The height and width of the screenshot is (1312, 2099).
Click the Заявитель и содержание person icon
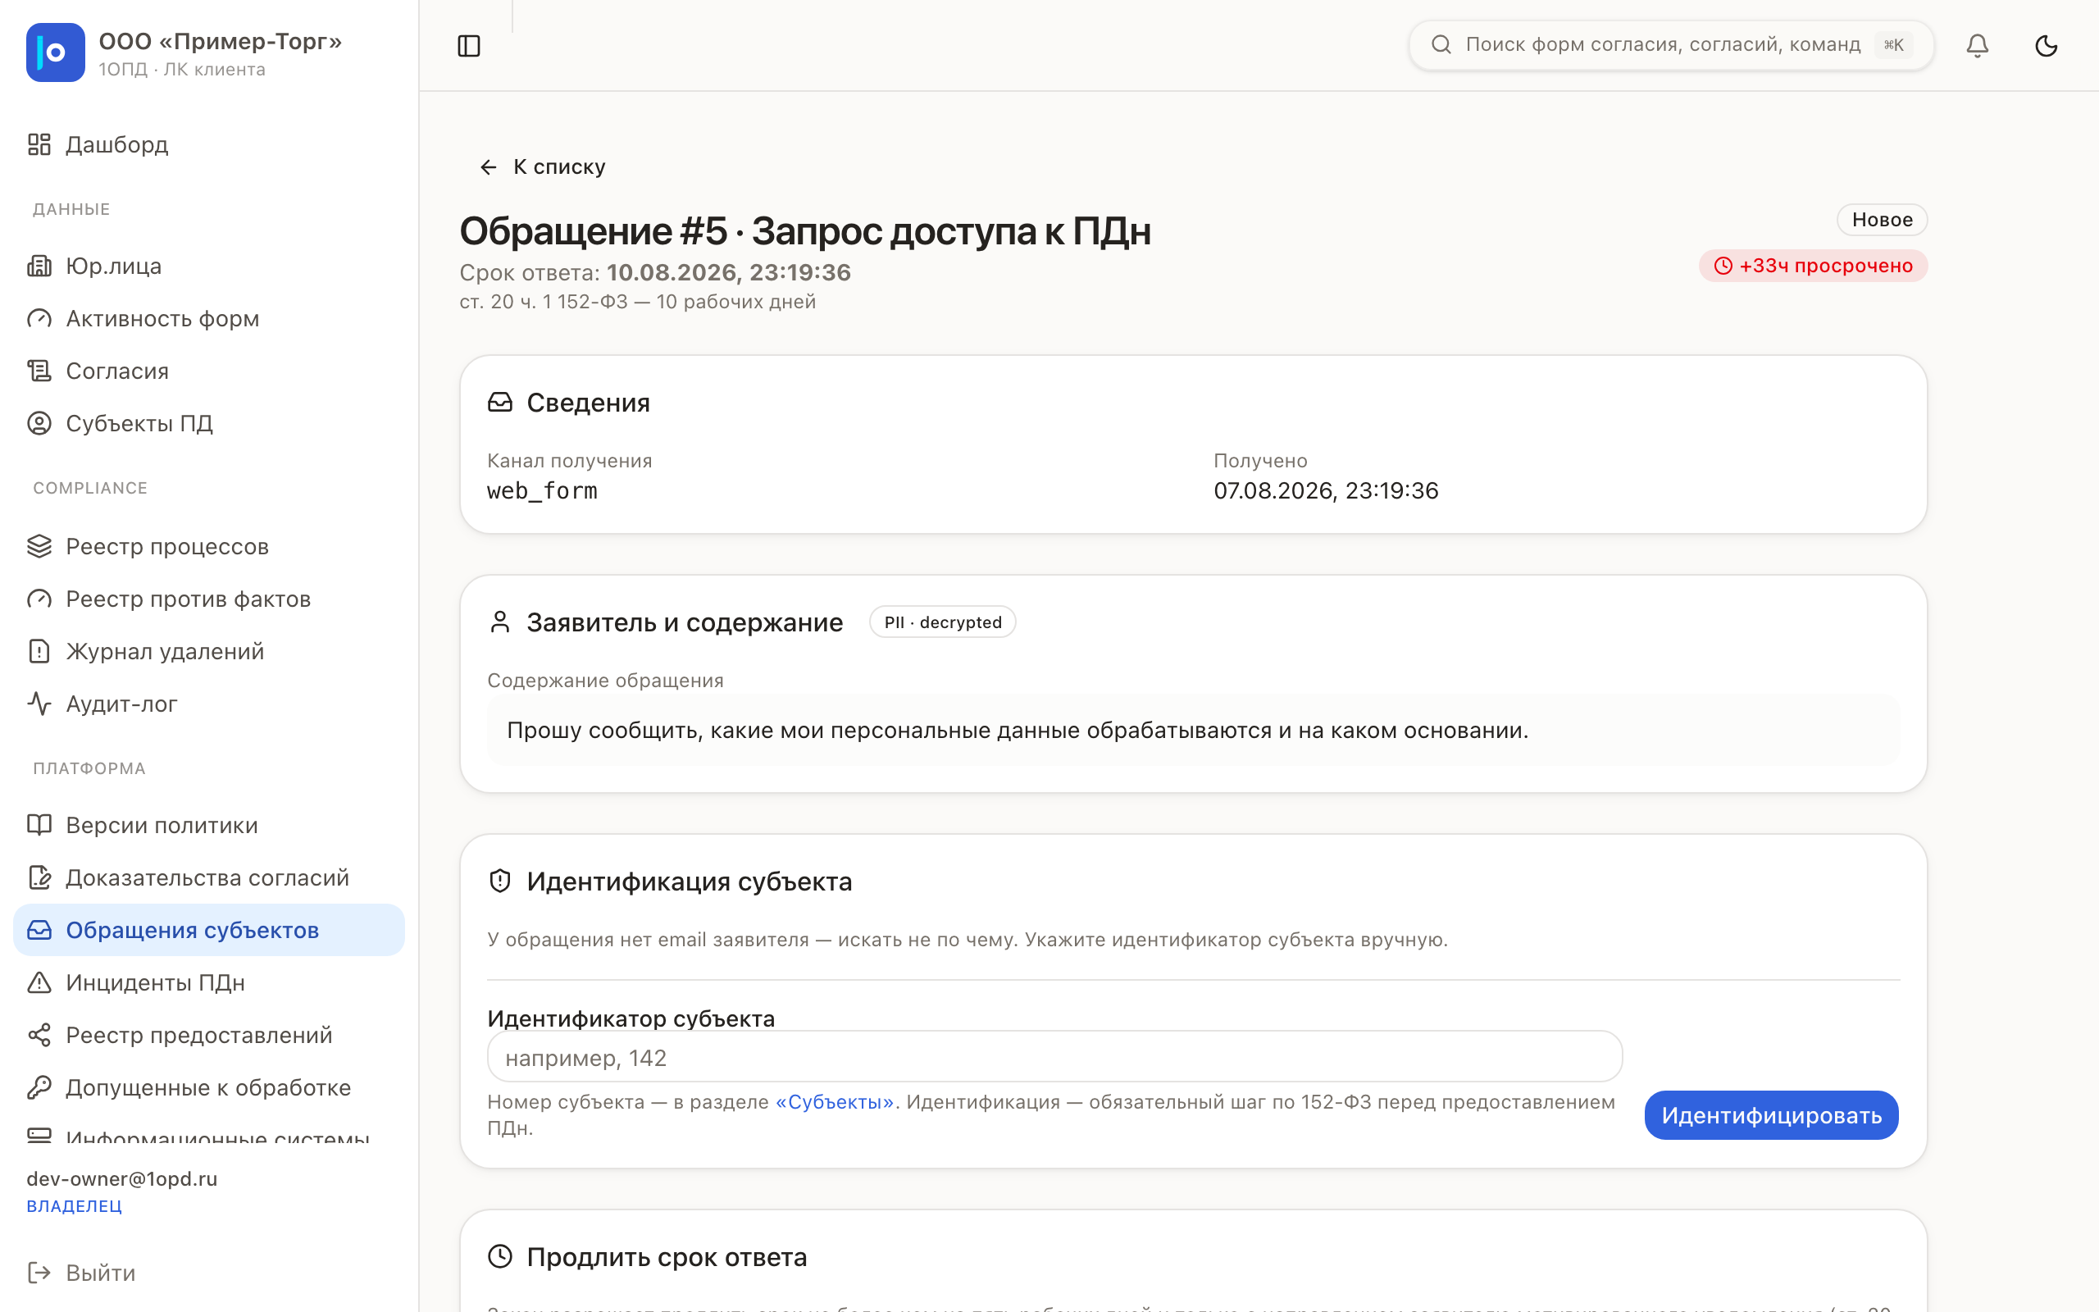click(x=500, y=622)
